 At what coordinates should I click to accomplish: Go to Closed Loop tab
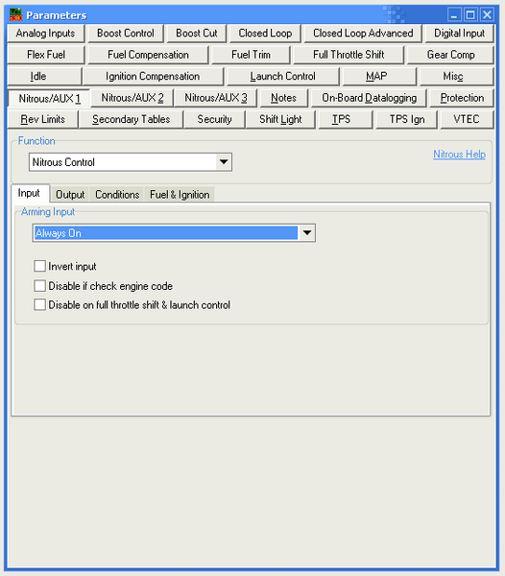tap(265, 34)
